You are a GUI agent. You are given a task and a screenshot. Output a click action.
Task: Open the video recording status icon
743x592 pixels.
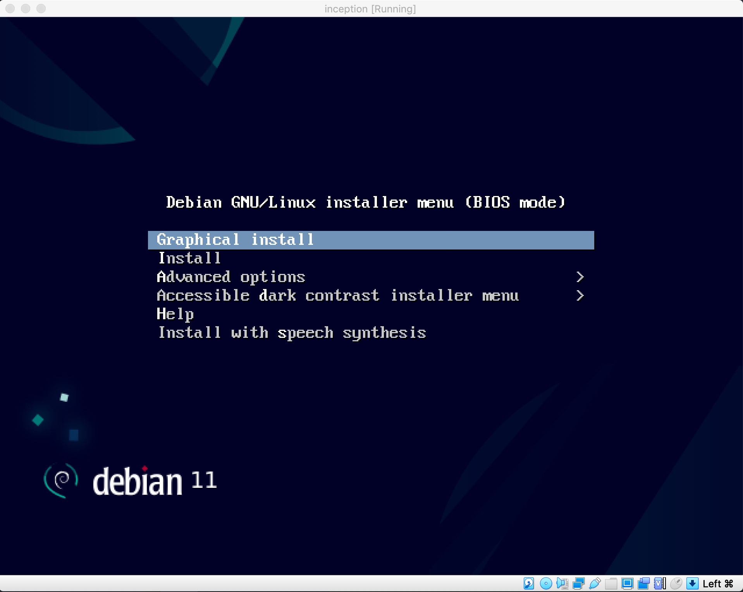click(643, 583)
